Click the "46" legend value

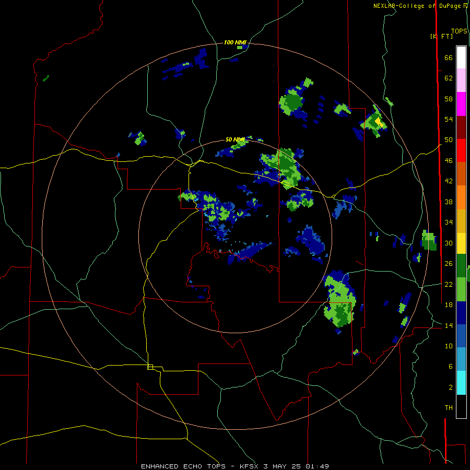(449, 161)
